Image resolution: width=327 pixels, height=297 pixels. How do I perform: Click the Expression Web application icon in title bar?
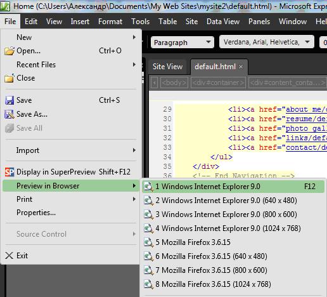point(5,6)
